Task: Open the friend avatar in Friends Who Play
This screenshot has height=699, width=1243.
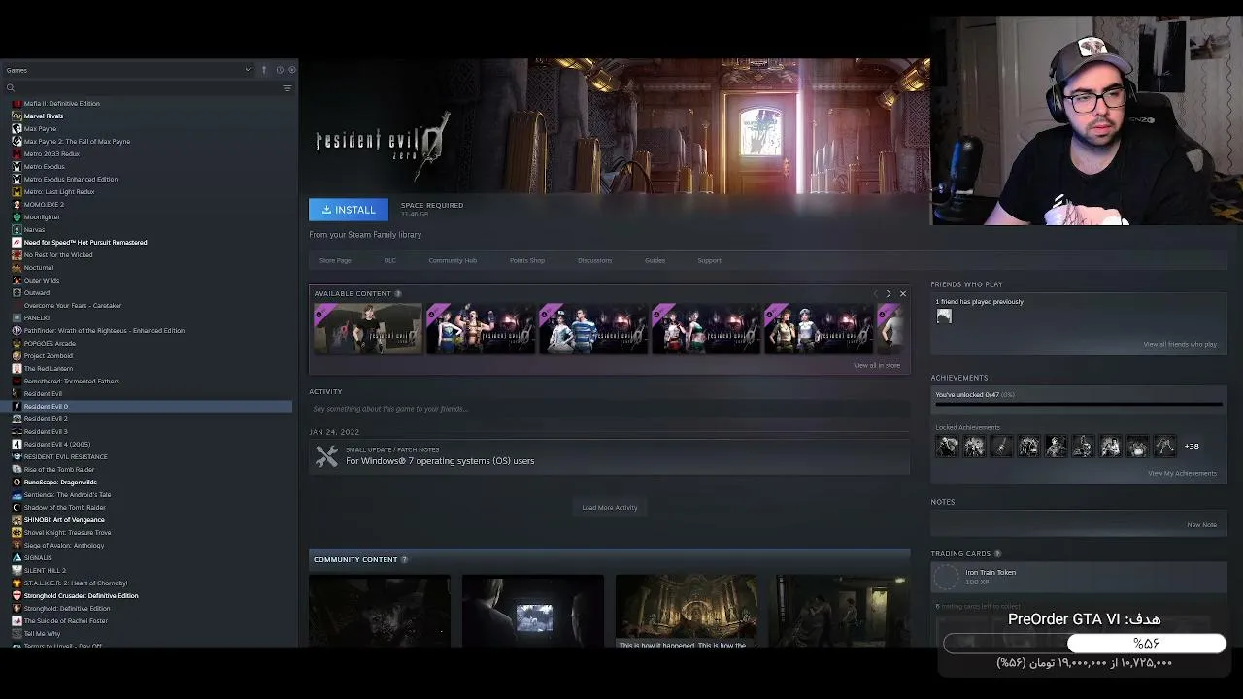Action: [944, 316]
